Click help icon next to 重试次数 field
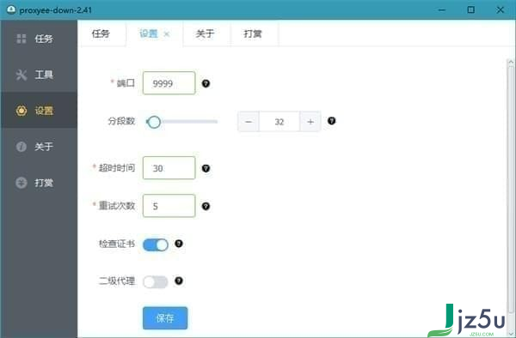This screenshot has width=516, height=338. point(206,206)
